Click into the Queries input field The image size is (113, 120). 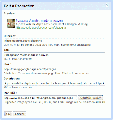[54, 40]
